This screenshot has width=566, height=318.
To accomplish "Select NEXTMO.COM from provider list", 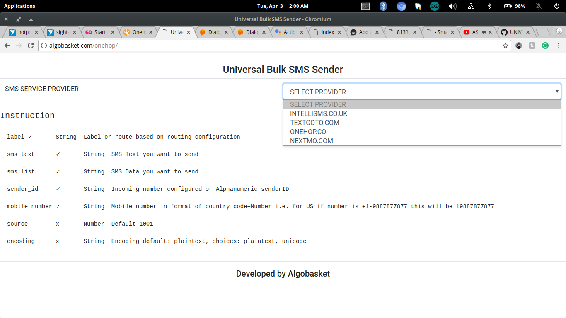I will (422, 141).
